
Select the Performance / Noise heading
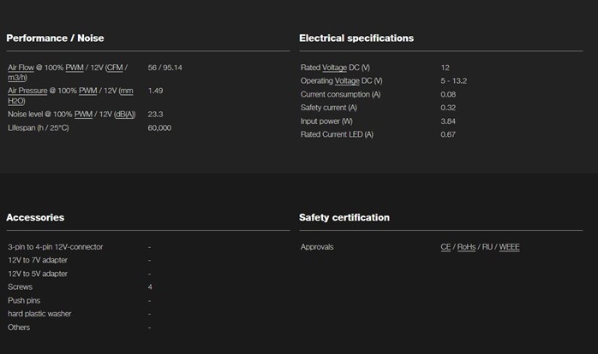click(56, 38)
